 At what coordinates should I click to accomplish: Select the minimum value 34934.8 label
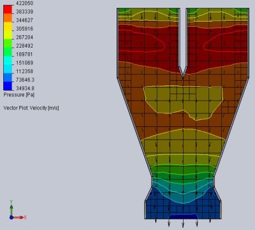[25, 88]
